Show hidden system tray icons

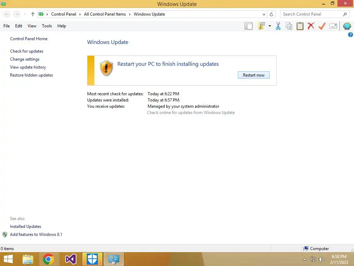point(305,259)
